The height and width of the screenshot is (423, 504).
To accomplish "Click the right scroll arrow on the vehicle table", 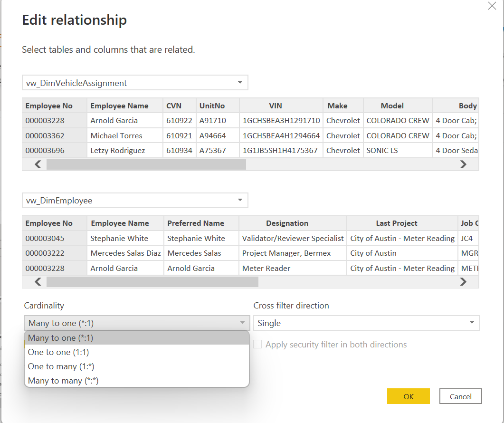I will coord(463,164).
